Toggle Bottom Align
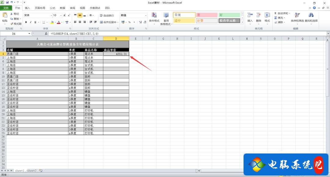Image resolution: width=330 pixels, height=177 pixels. pos(84,15)
